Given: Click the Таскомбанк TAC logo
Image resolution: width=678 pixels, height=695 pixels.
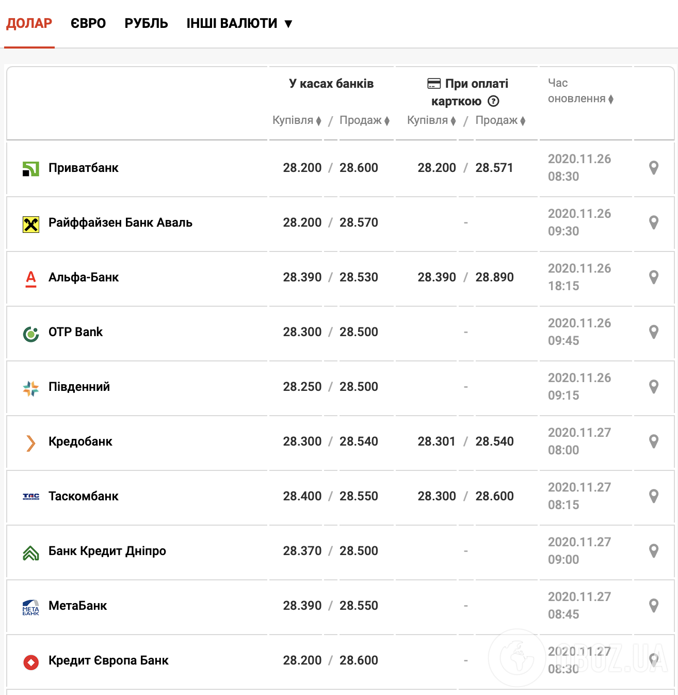Looking at the screenshot, I should pos(31,497).
